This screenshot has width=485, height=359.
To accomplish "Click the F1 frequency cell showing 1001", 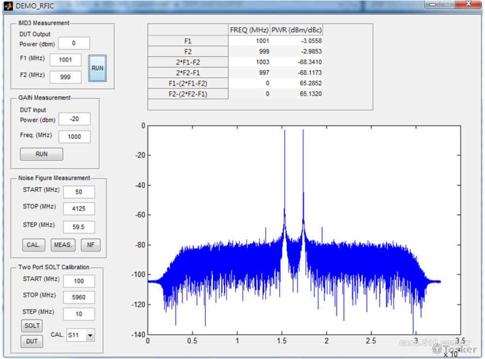I will 250,41.
